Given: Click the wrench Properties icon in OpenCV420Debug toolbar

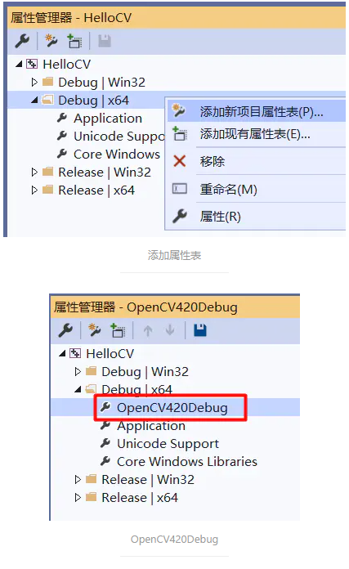Looking at the screenshot, I should (x=65, y=330).
